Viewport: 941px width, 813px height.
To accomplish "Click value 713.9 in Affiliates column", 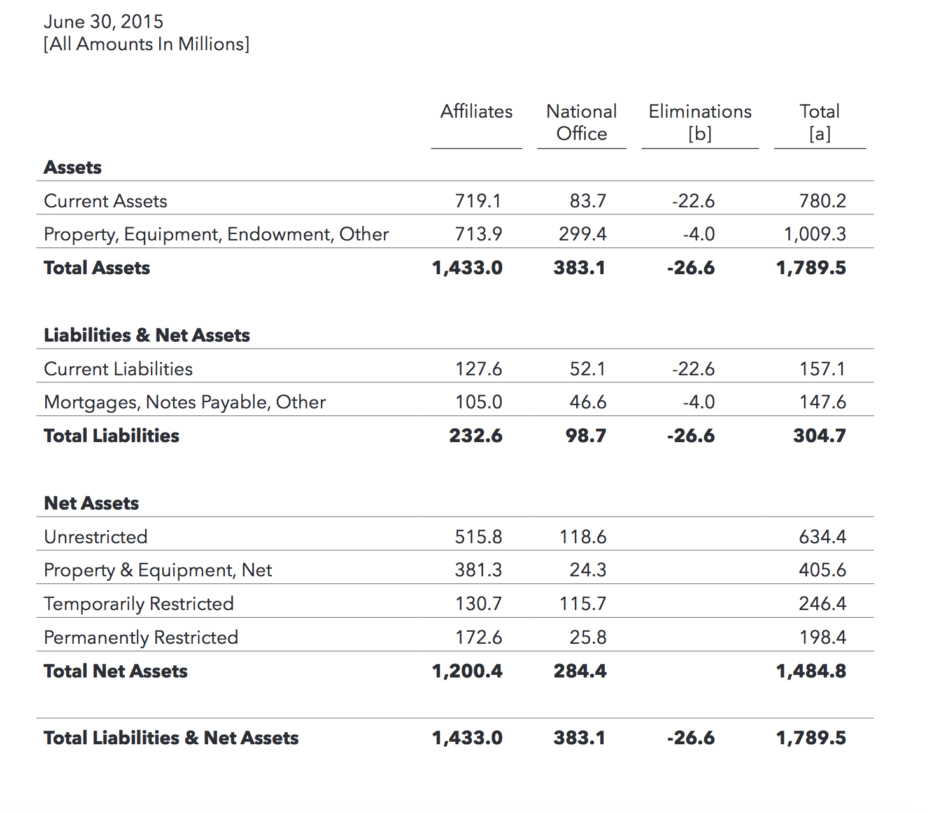I will point(478,234).
